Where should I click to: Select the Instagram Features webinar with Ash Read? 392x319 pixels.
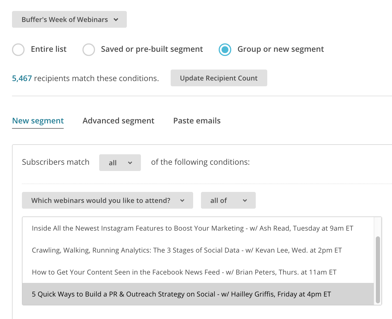coord(192,228)
